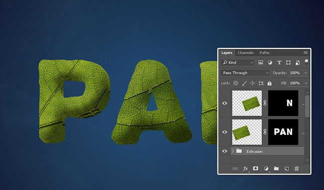Toggle the mask link on N layer
324x190 pixels.
265,103
